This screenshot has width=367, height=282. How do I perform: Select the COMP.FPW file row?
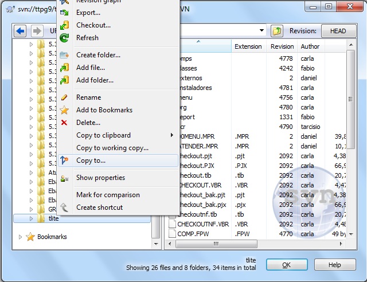pos(257,234)
